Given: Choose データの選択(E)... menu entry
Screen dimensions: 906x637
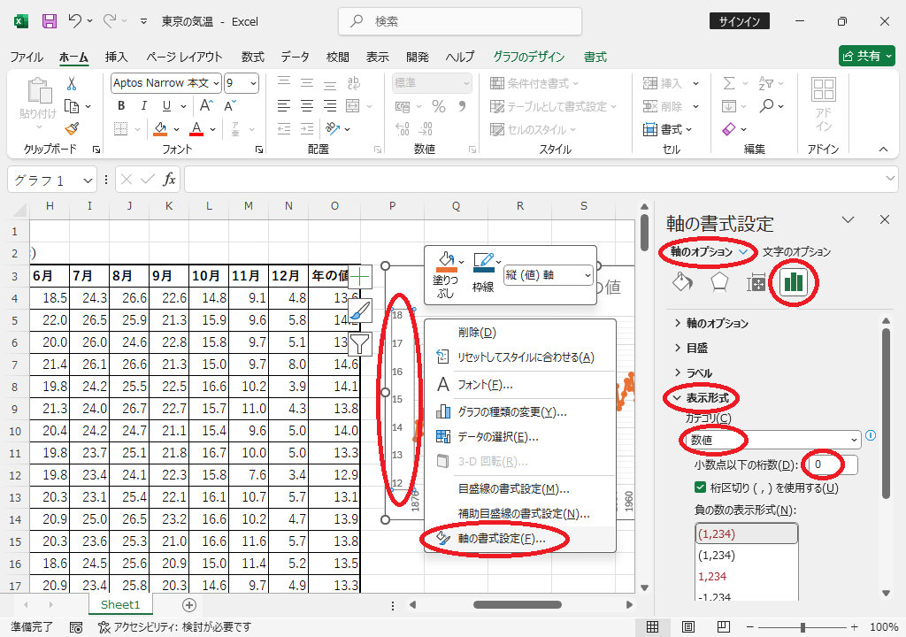Looking at the screenshot, I should (x=520, y=437).
